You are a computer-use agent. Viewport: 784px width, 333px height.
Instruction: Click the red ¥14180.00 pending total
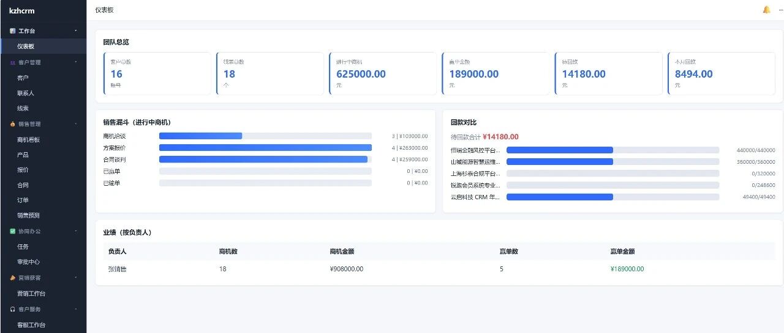coord(500,137)
